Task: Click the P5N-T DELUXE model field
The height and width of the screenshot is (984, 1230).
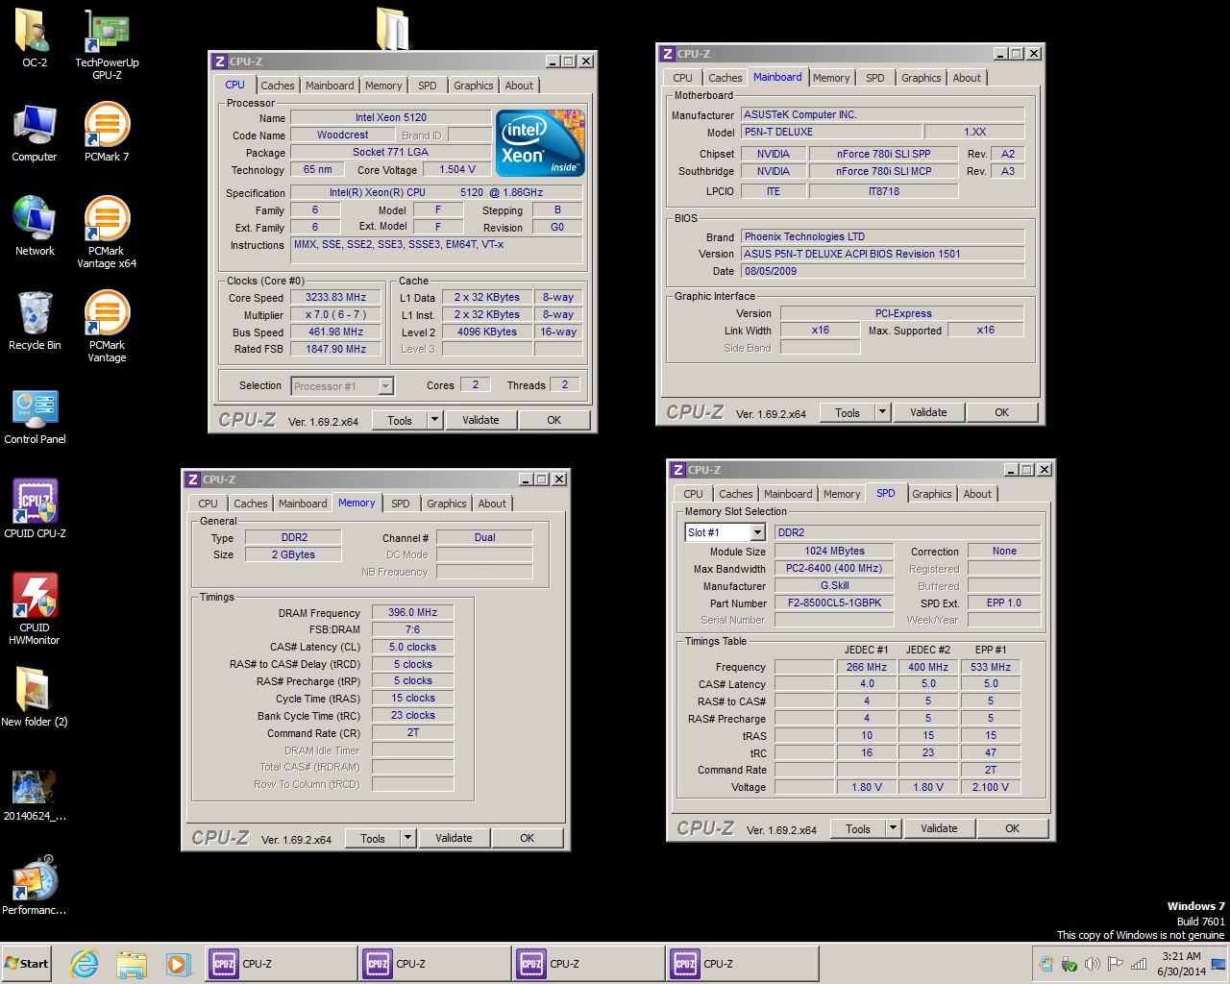Action: point(830,133)
